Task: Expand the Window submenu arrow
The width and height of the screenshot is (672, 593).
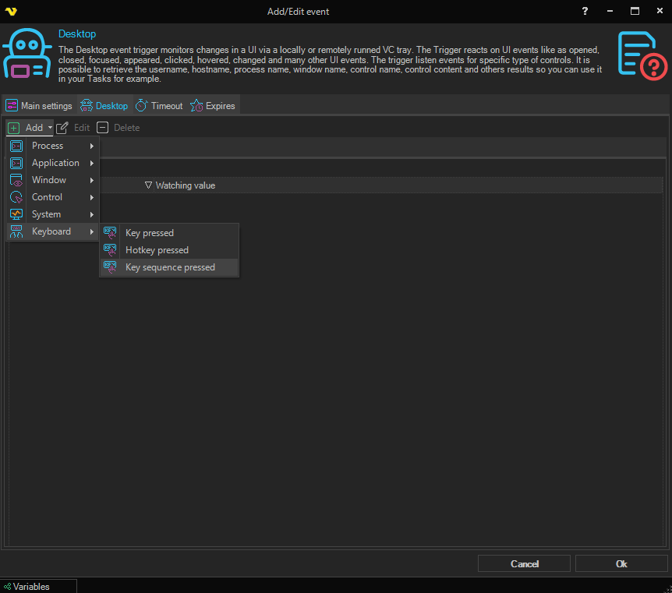Action: tap(92, 180)
